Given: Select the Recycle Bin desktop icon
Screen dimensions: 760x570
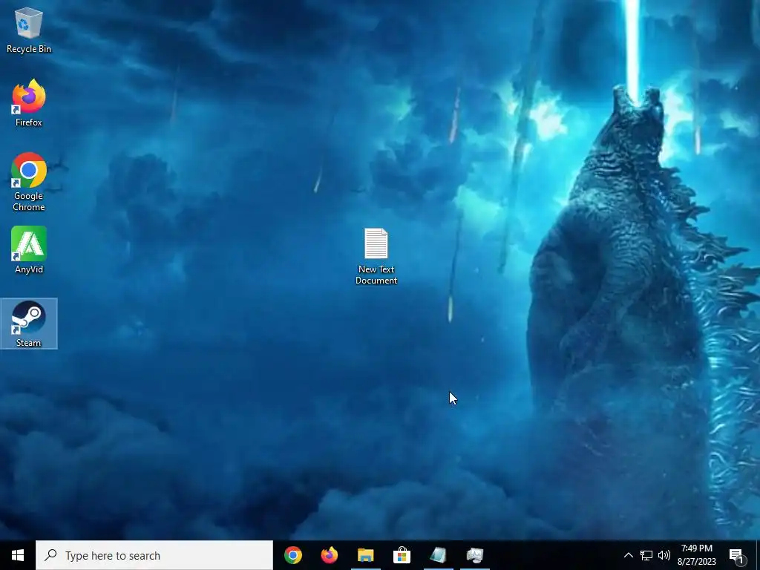Looking at the screenshot, I should [x=29, y=30].
